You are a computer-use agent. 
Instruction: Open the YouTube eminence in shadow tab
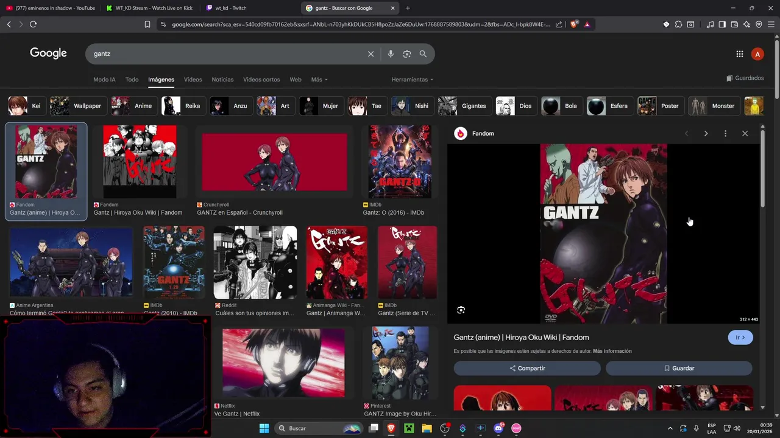coord(50,8)
